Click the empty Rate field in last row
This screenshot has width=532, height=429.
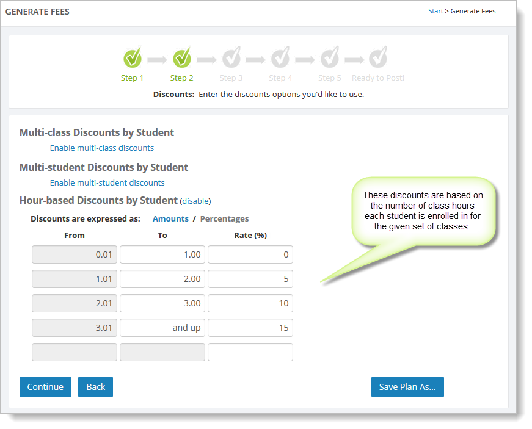click(250, 352)
